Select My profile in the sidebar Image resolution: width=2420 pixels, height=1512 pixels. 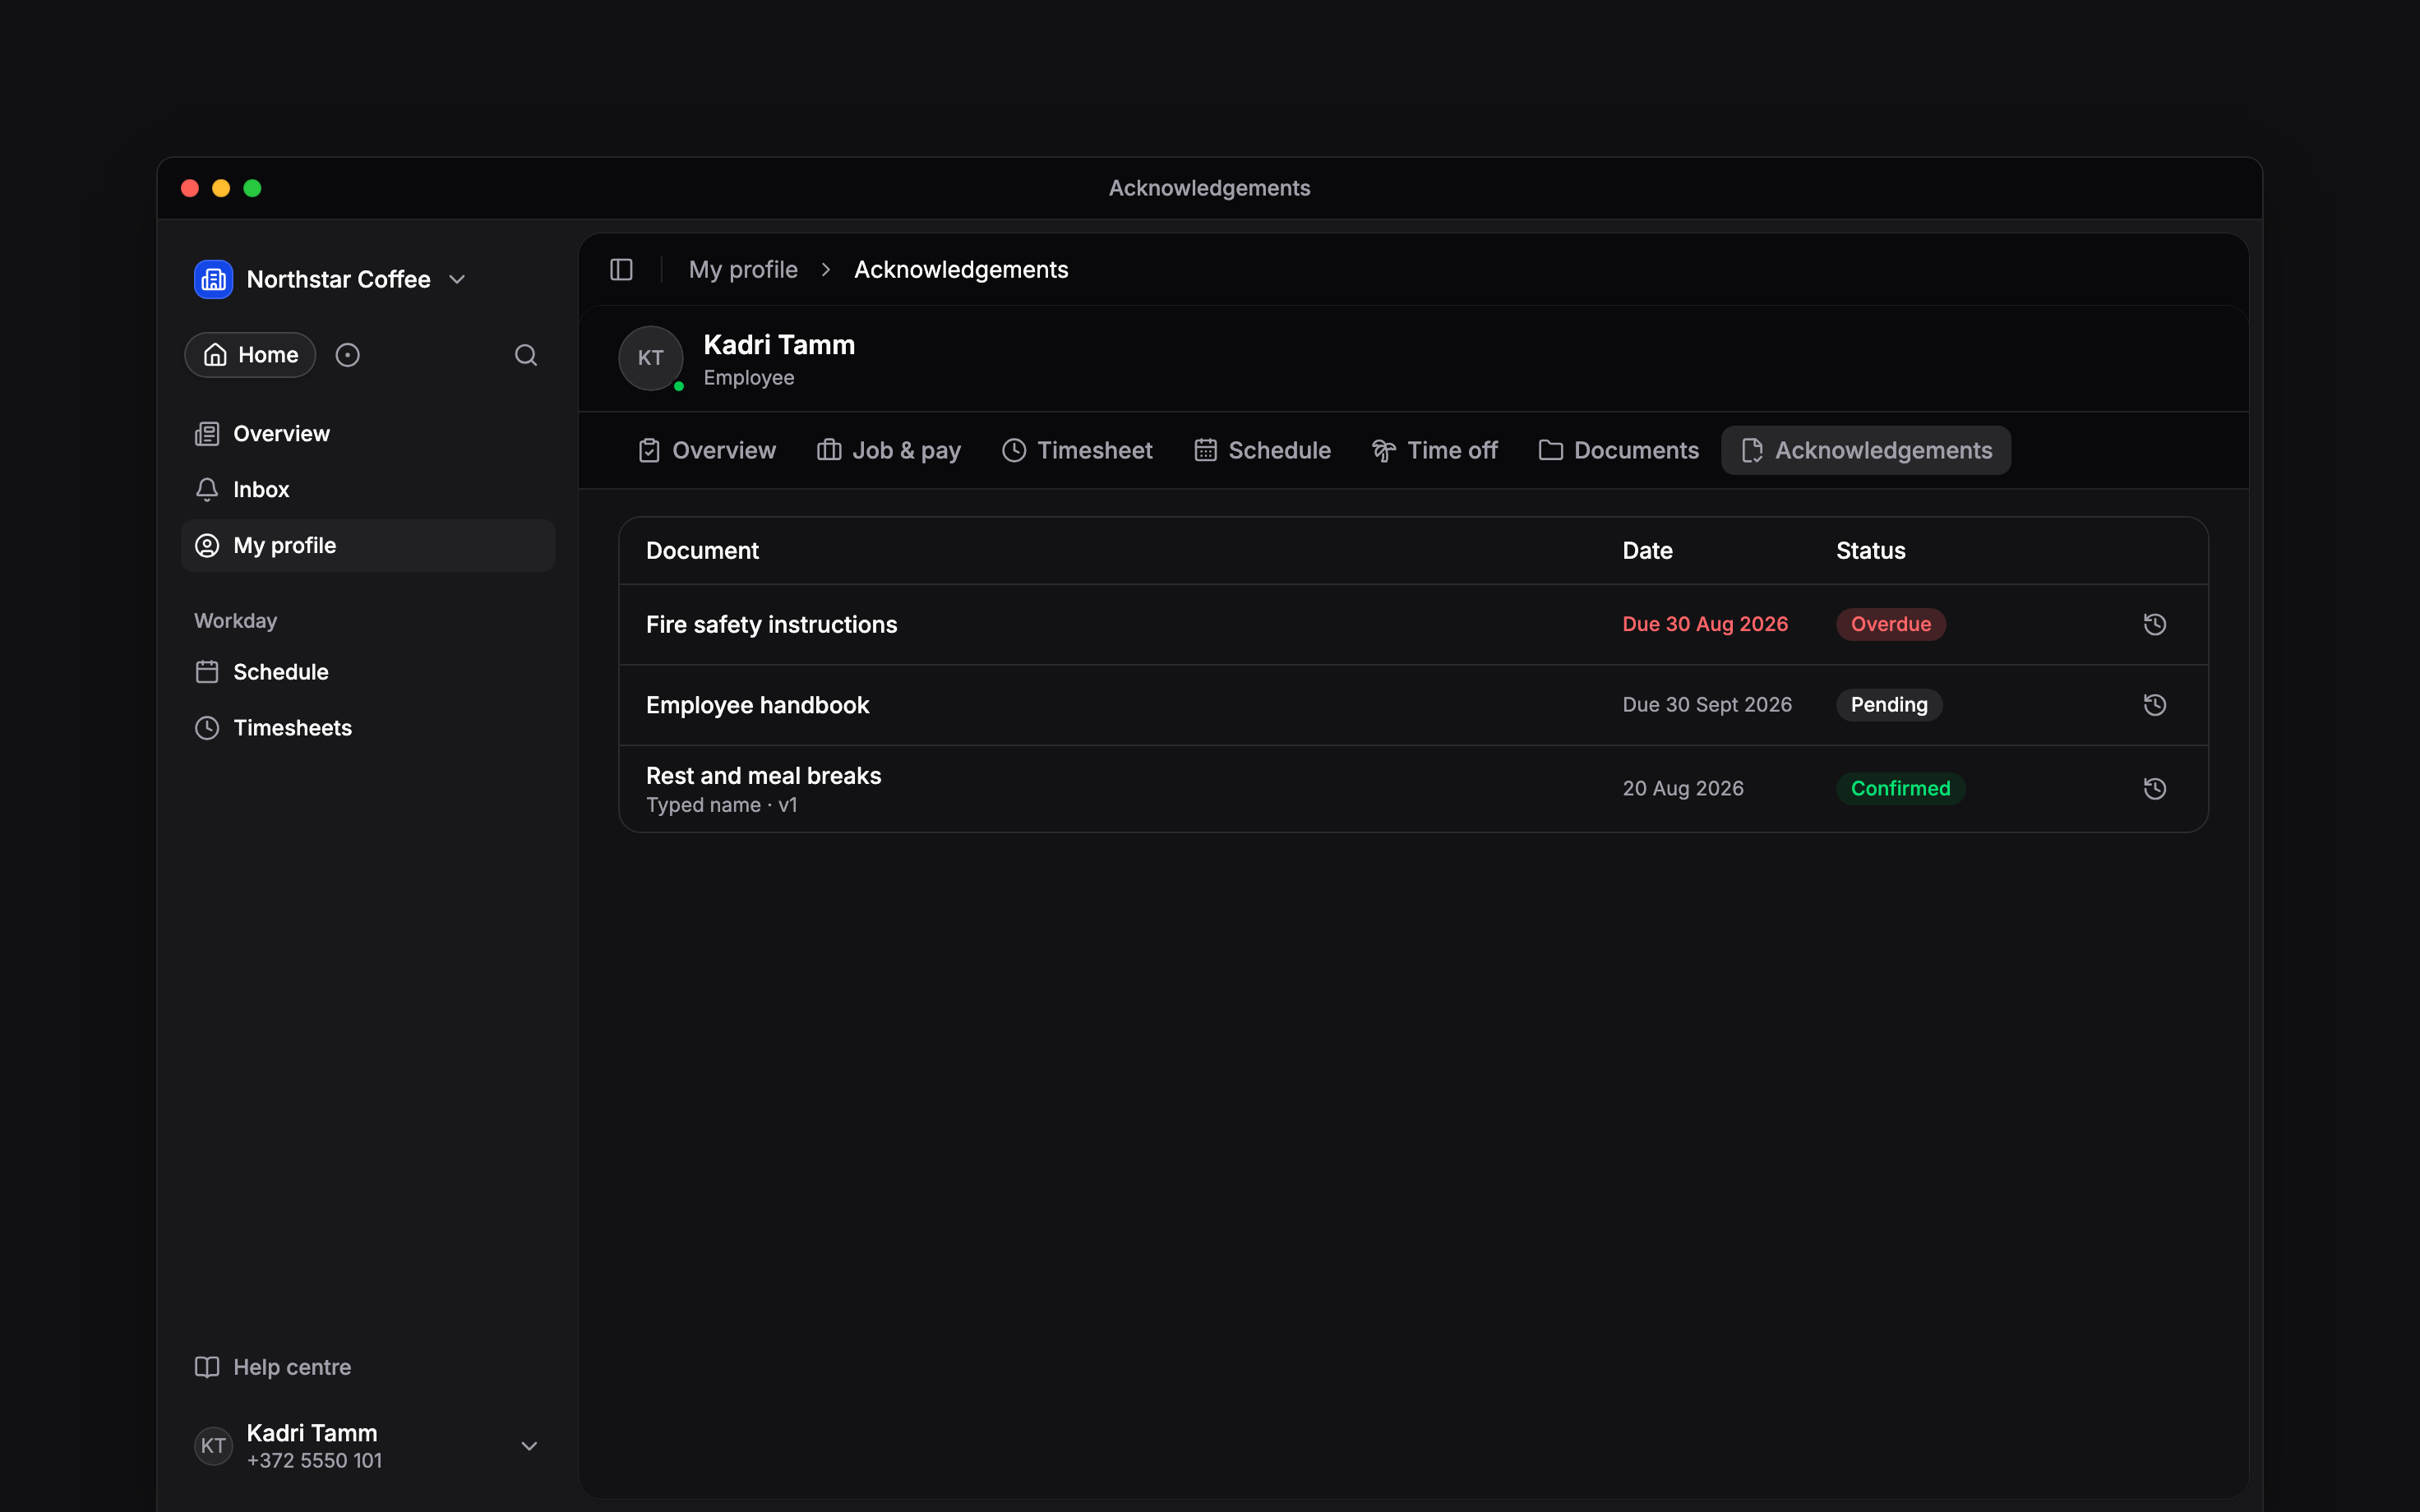click(368, 546)
